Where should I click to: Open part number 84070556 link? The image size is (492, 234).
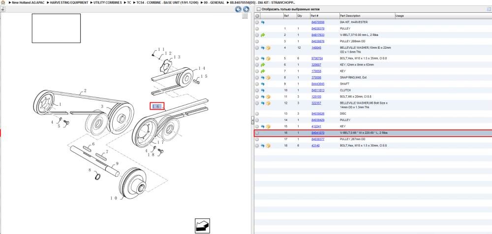pos(317,22)
